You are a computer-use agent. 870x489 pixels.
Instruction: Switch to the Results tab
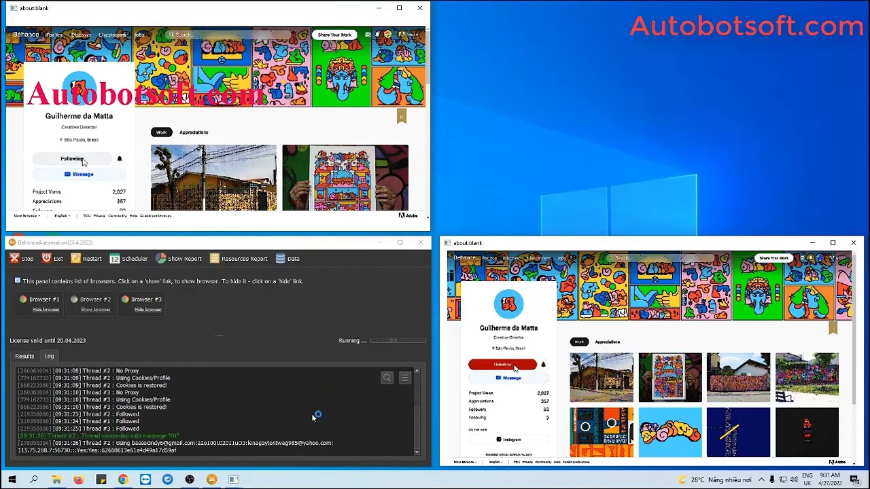click(24, 356)
